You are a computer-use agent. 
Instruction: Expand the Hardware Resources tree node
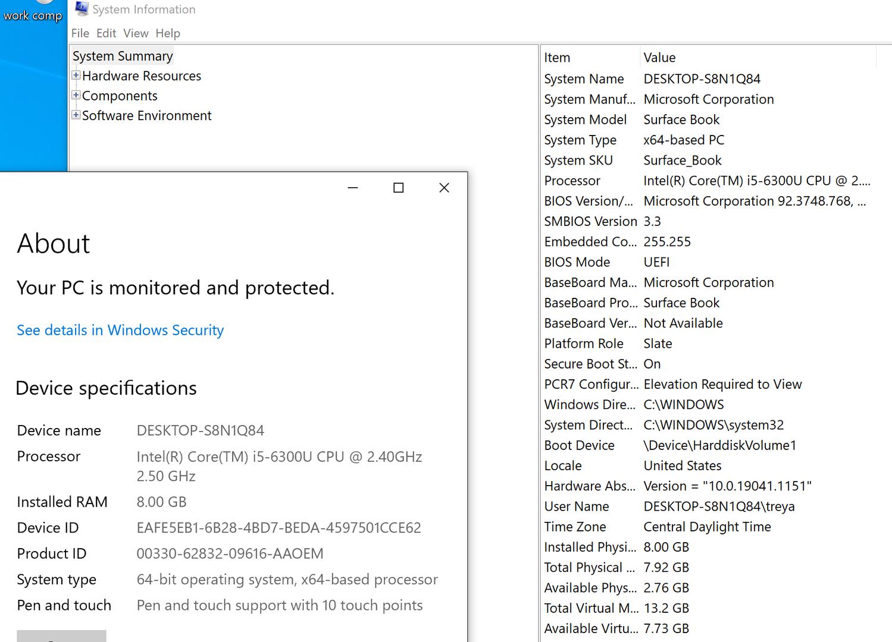click(76, 75)
